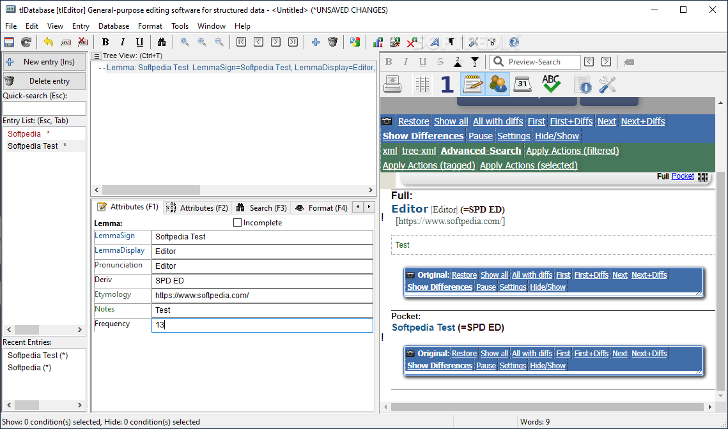Jump to first entry navigation icon

tap(241, 42)
